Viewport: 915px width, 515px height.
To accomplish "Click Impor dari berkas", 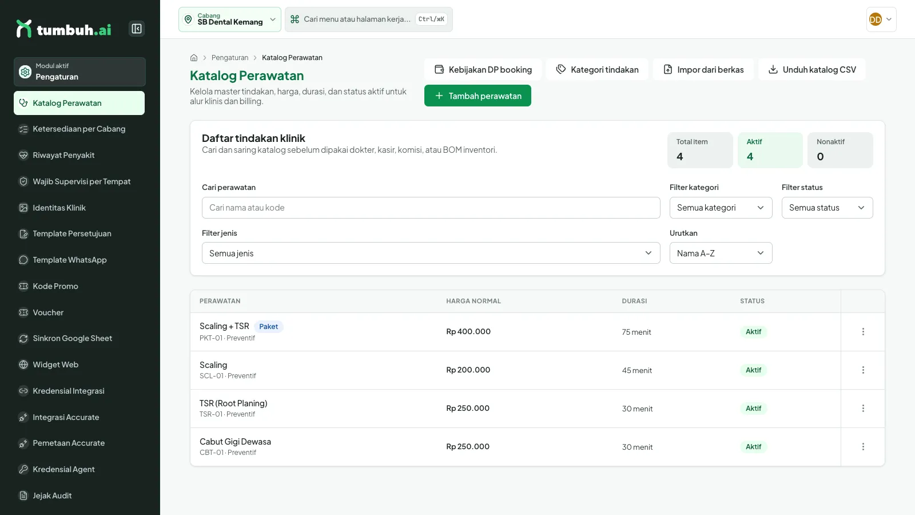I will click(x=703, y=70).
